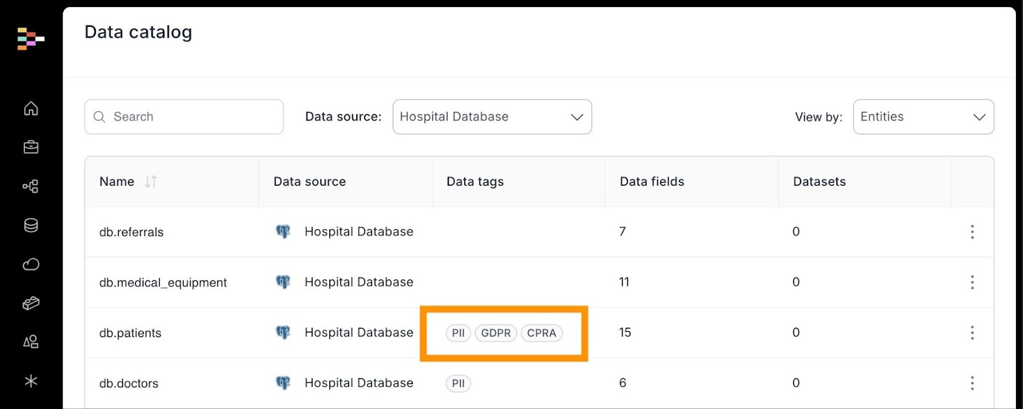Open the Data source dropdown

[x=492, y=117]
